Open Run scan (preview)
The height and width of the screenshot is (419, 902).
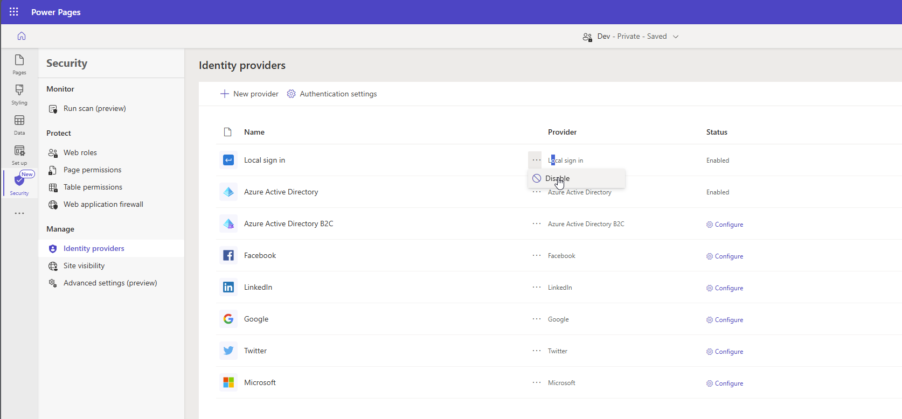(95, 108)
